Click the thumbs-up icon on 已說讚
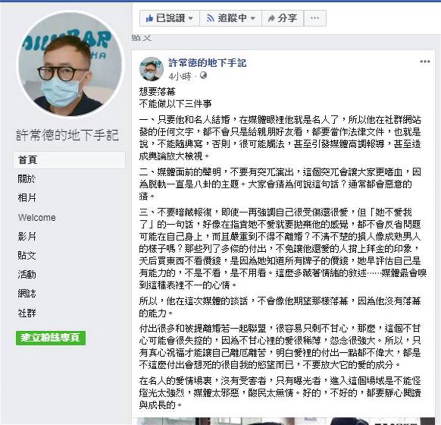Image resolution: width=441 pixels, height=425 pixels. click(x=149, y=18)
